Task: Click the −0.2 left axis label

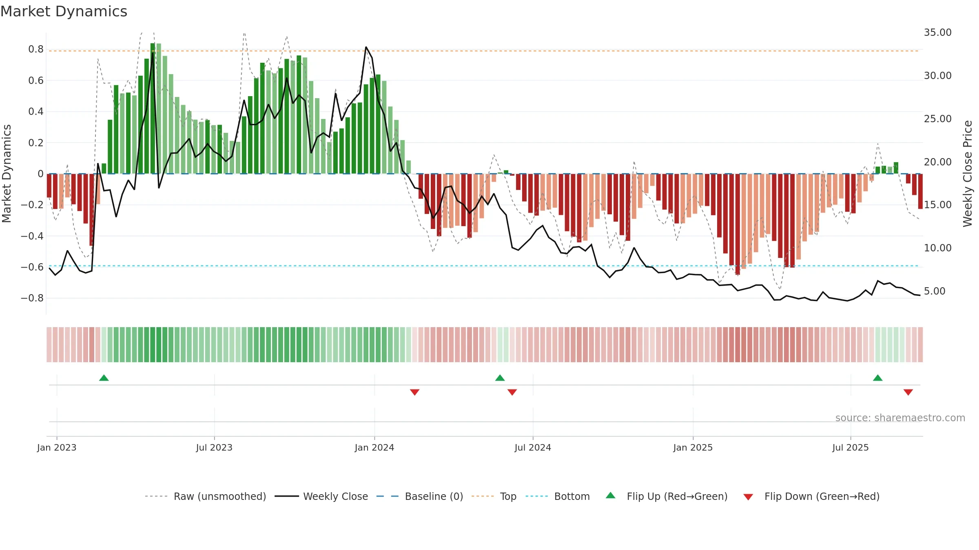Action: click(x=32, y=205)
